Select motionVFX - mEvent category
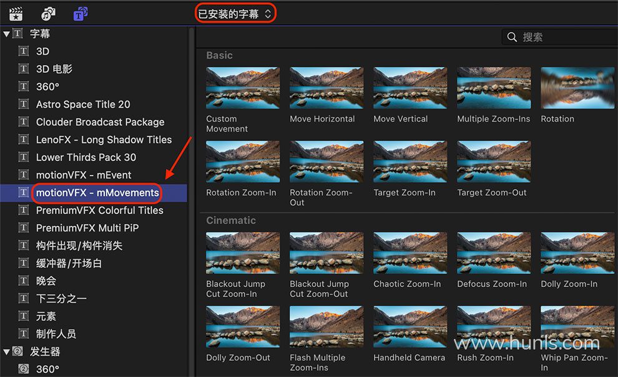618x377 pixels. pos(84,175)
